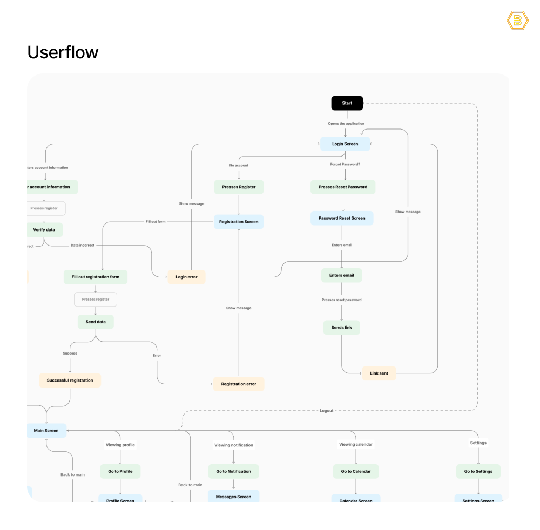540x530 pixels.
Task: Click the Send data node
Action: (96, 322)
